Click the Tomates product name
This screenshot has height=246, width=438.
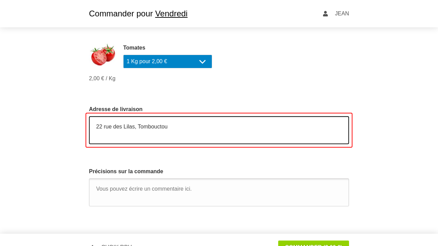(134, 48)
